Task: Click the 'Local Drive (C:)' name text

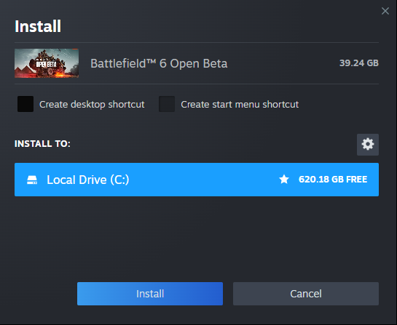Action: coord(88,180)
